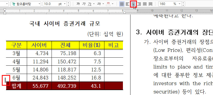Screen dimensions: 213x95
Task: Select divided alignment icon
Action: point(151,4)
